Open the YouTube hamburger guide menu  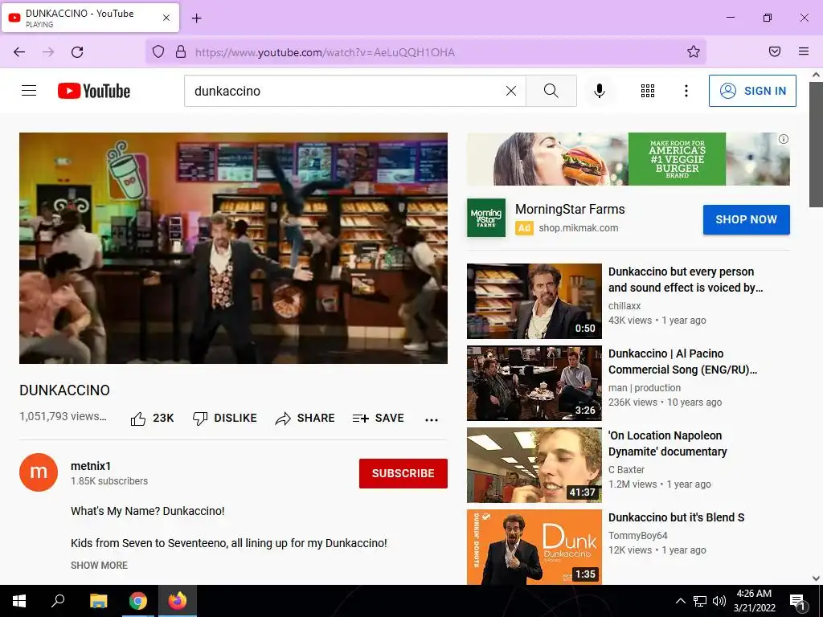tap(29, 91)
